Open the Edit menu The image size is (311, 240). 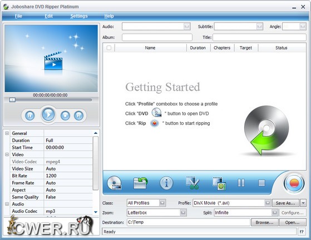coord(48,16)
